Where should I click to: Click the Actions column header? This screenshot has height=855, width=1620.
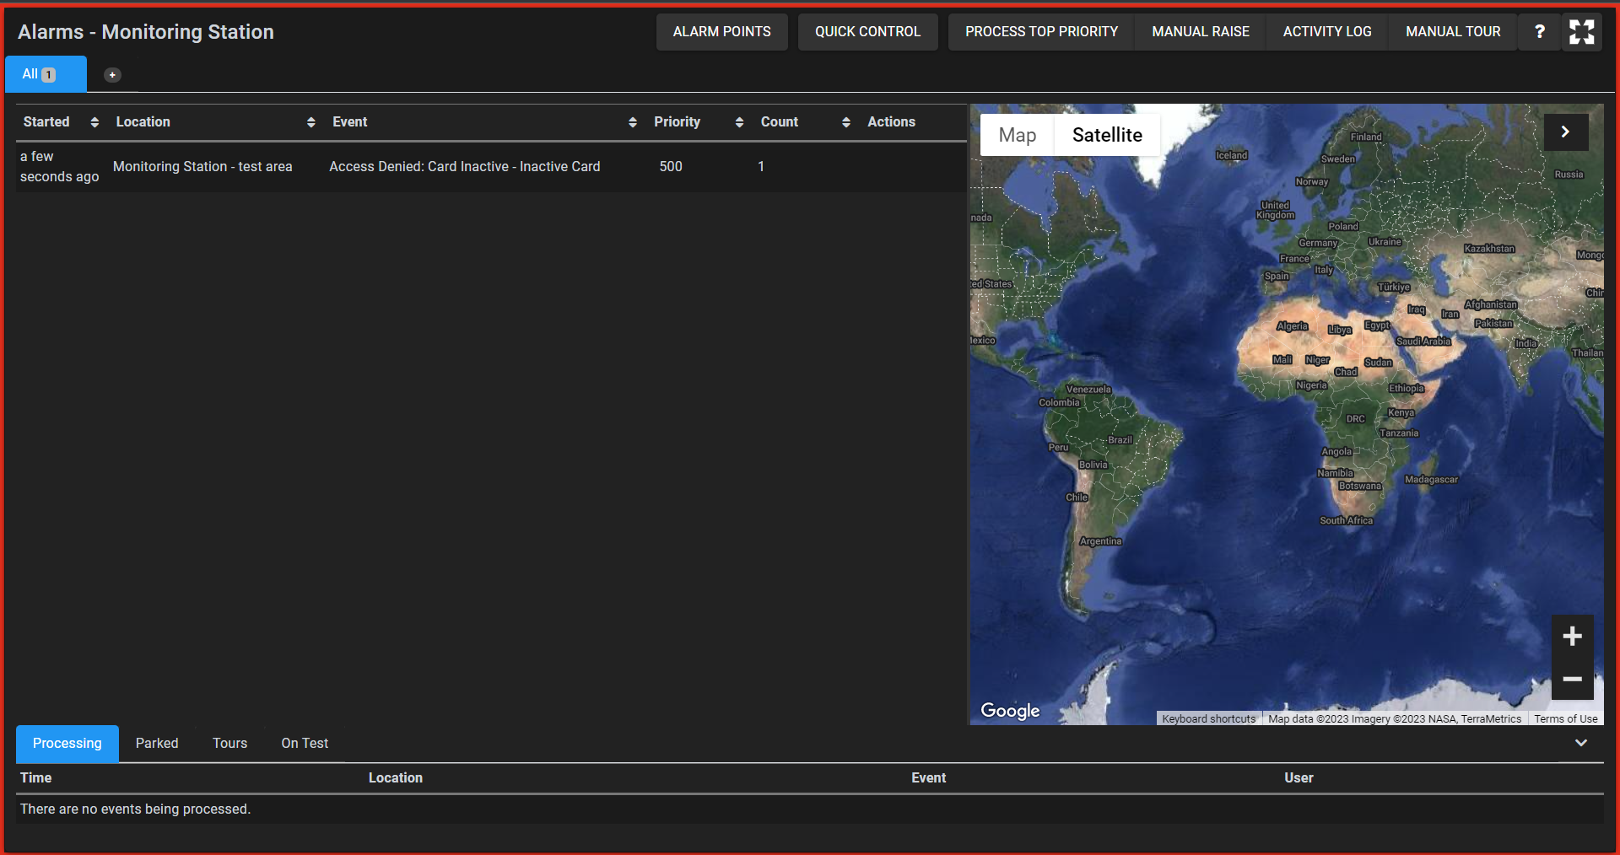click(891, 122)
